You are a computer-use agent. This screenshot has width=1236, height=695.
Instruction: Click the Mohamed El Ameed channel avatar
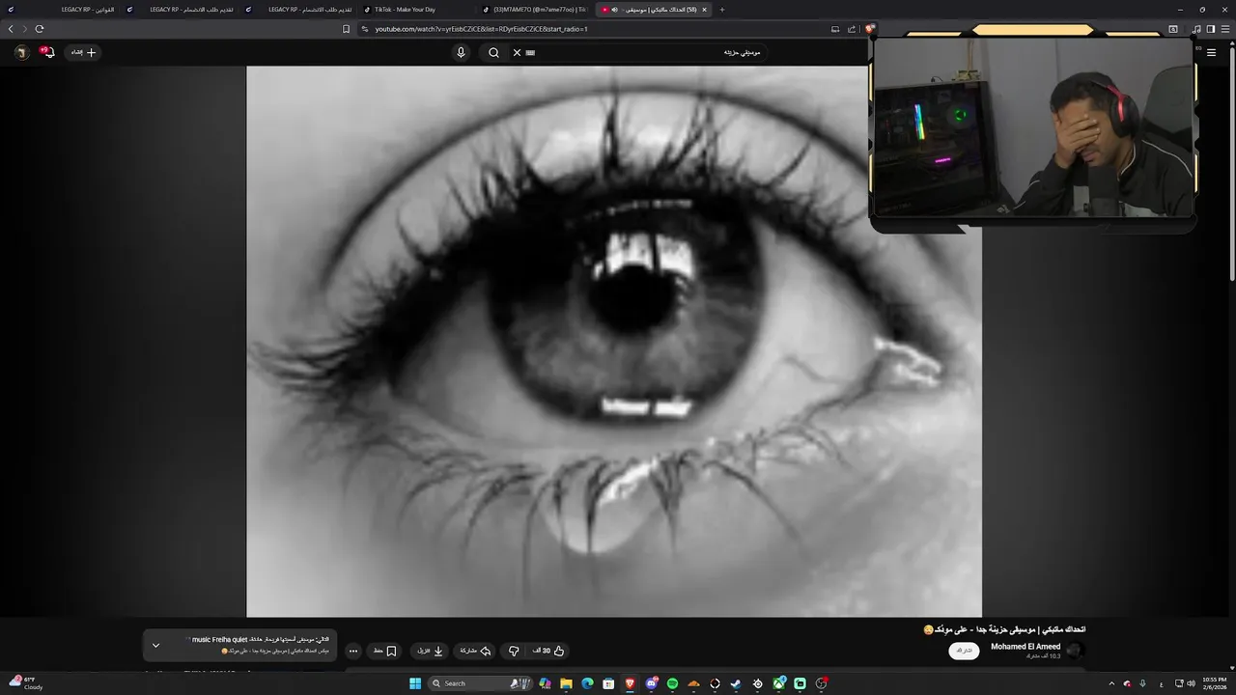point(1074,651)
